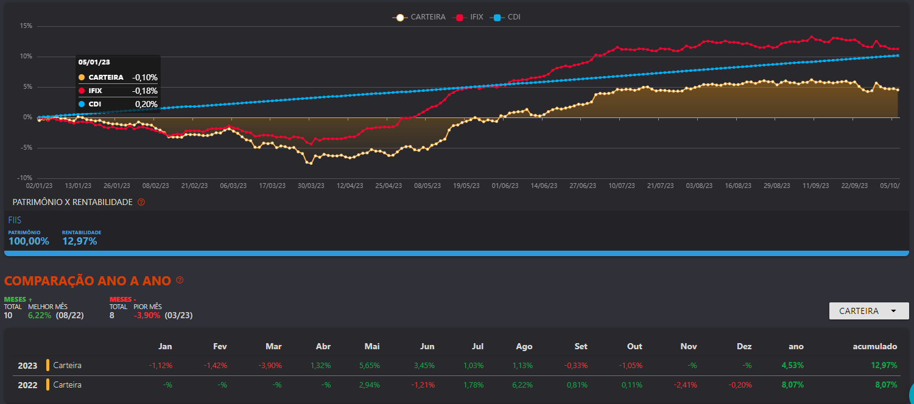The width and height of the screenshot is (914, 404).
Task: Click the acumulado column header
Action: pos(874,346)
